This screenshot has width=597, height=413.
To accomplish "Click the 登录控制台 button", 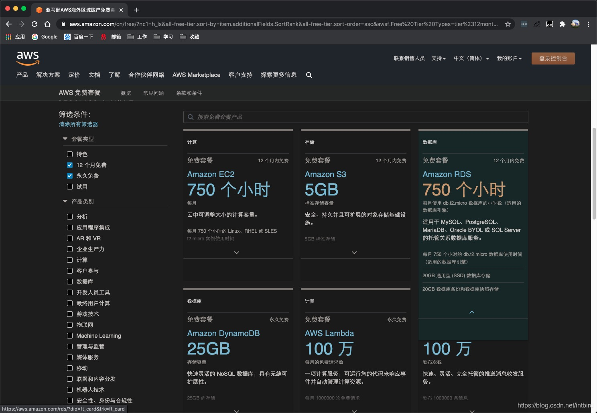I will click(553, 58).
